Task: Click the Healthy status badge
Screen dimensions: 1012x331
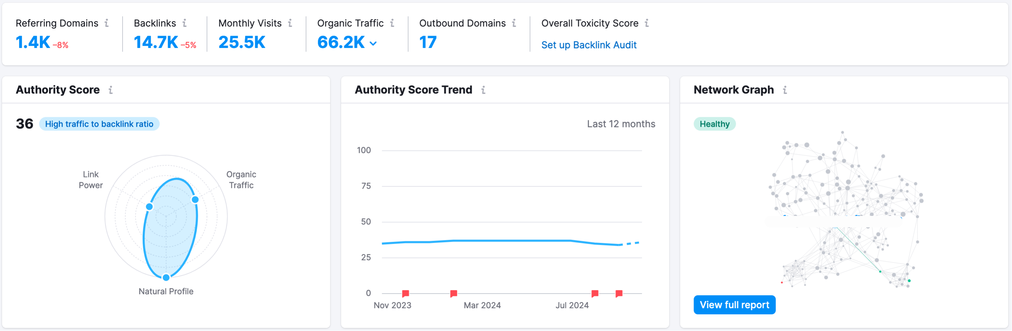Action: (714, 124)
